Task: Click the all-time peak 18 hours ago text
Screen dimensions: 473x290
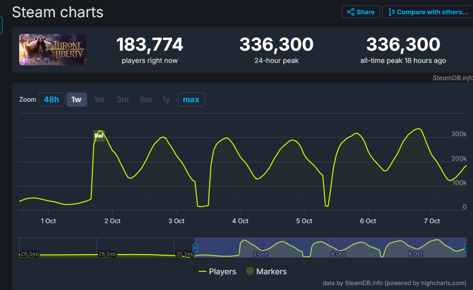Action: [403, 60]
